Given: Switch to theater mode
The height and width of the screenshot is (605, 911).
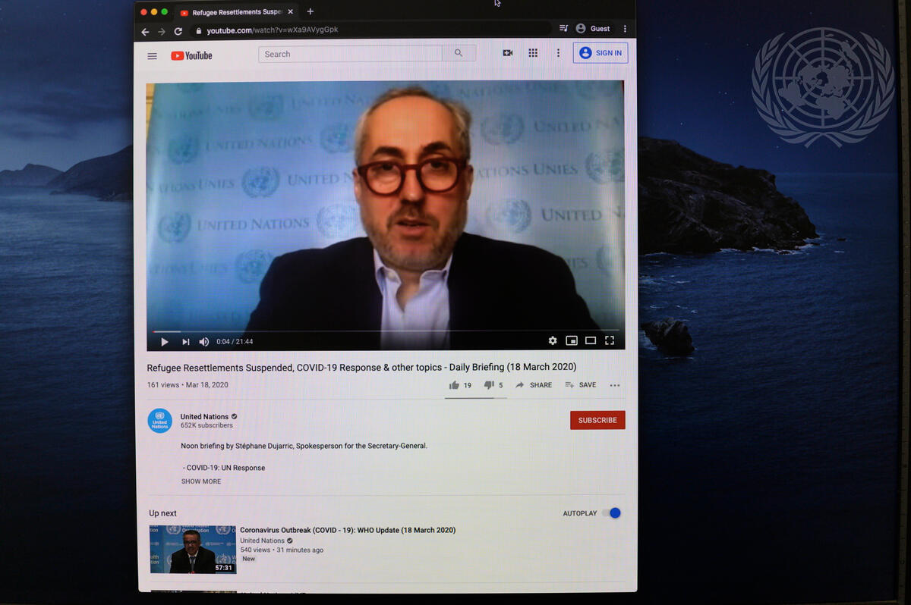Looking at the screenshot, I should pos(591,341).
